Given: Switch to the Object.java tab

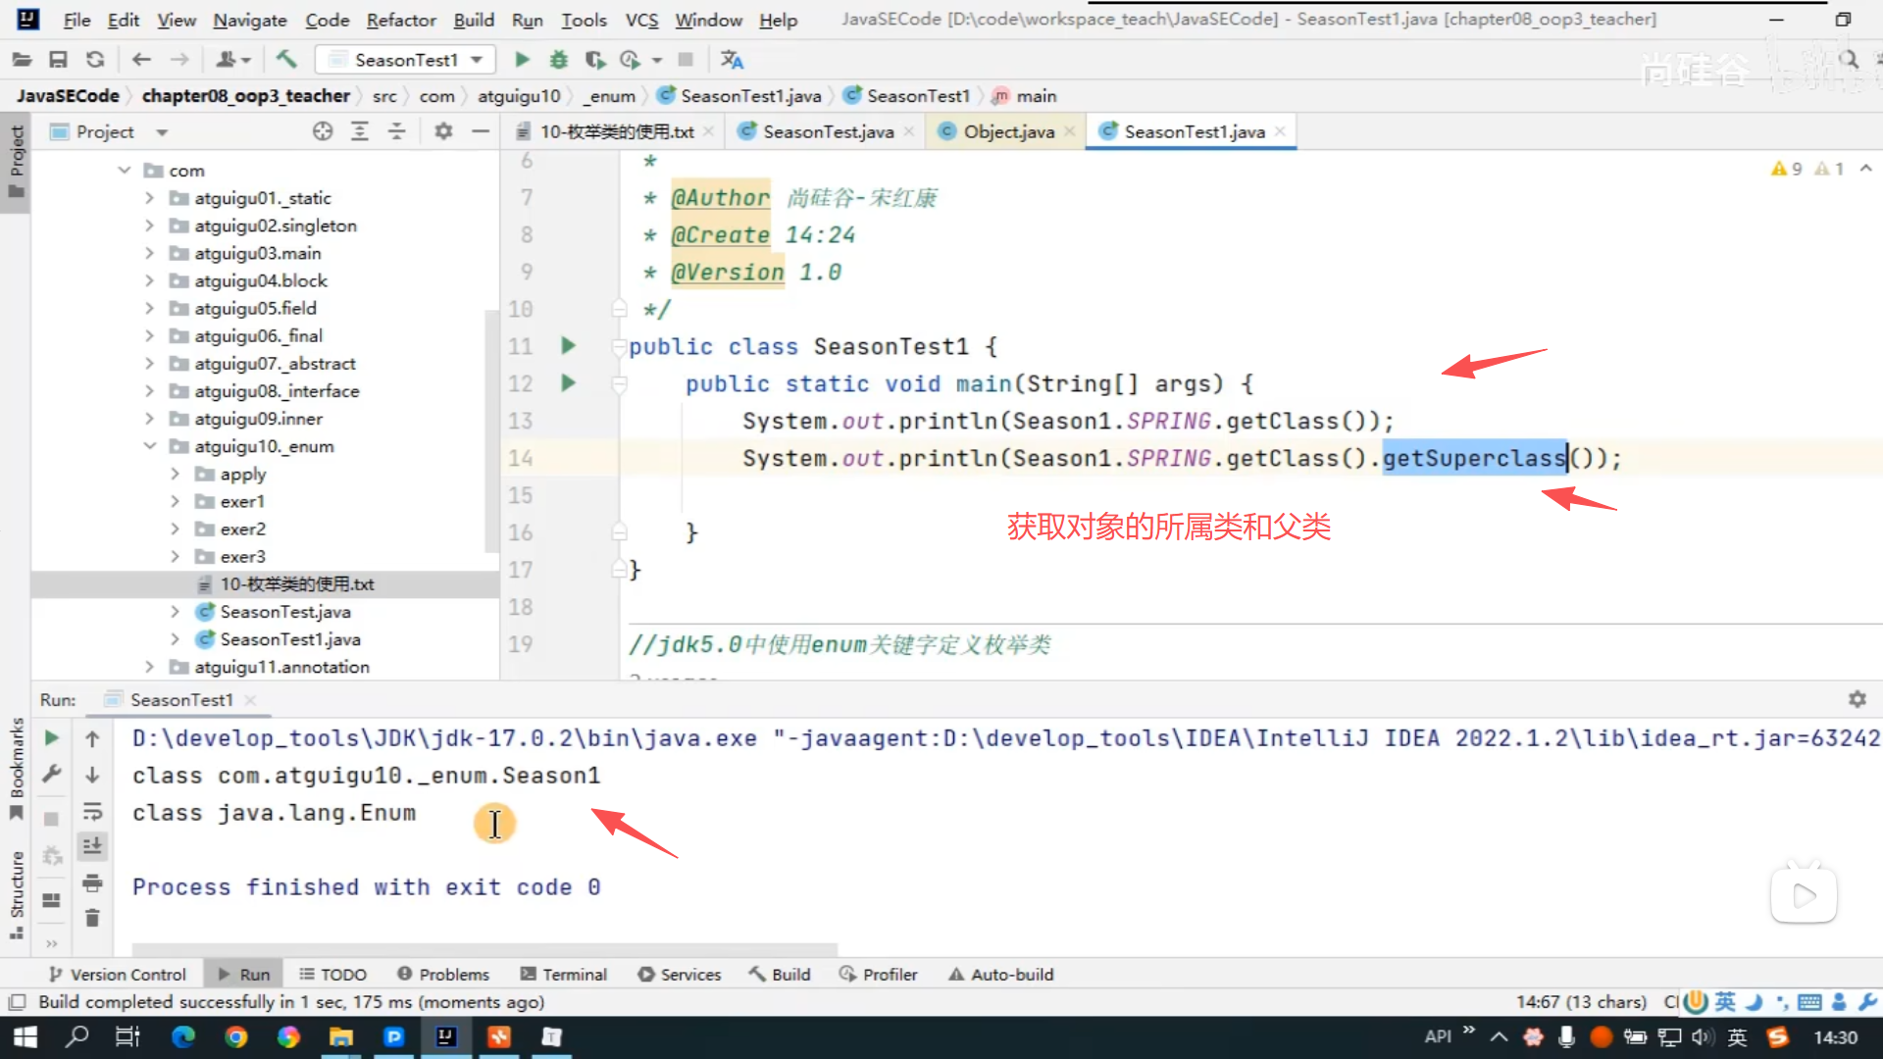Looking at the screenshot, I should coord(1008,131).
